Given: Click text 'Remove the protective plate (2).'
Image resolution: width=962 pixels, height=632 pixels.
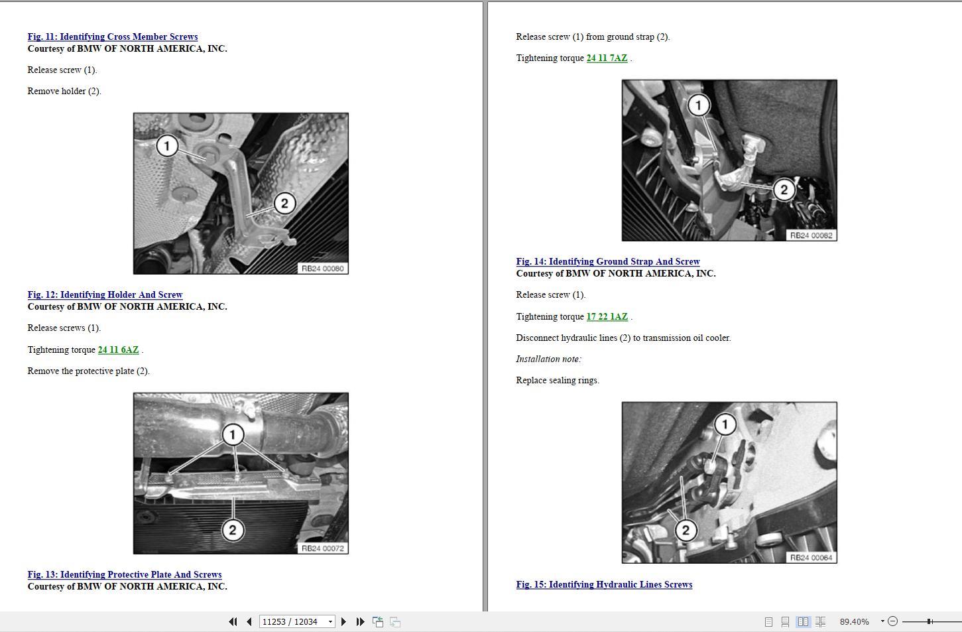Looking at the screenshot, I should coord(89,371).
